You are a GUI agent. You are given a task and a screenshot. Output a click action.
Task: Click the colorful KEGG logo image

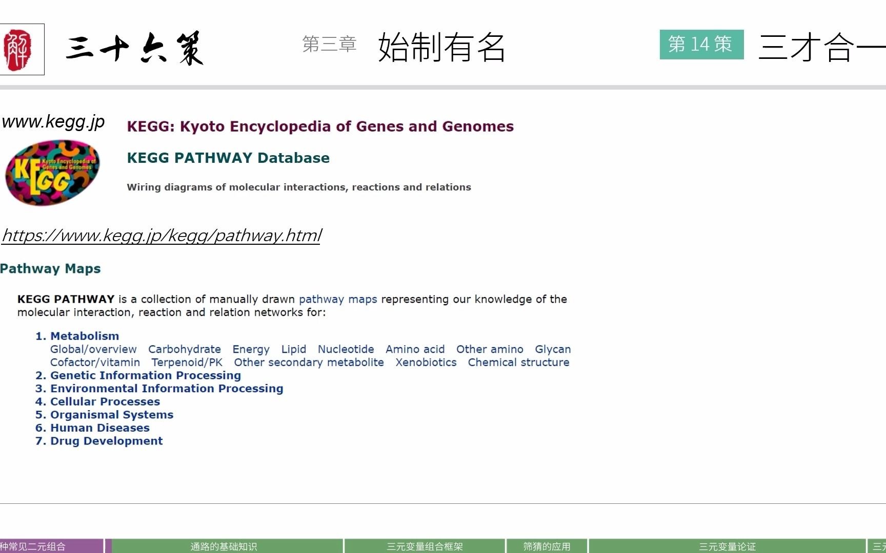tap(52, 173)
